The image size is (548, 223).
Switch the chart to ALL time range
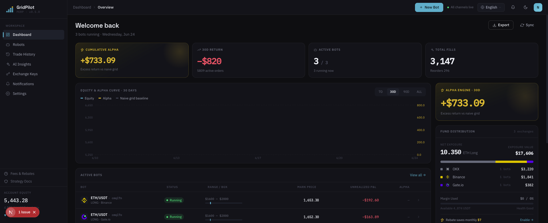pyautogui.click(x=419, y=92)
